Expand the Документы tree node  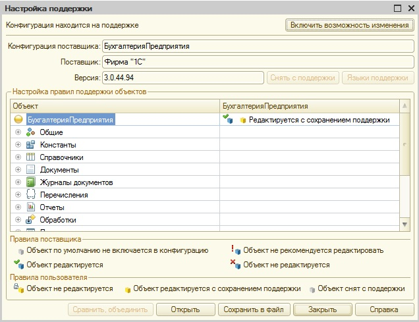18,170
